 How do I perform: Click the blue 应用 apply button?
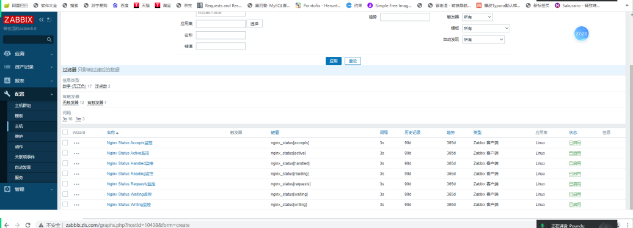(x=334, y=61)
